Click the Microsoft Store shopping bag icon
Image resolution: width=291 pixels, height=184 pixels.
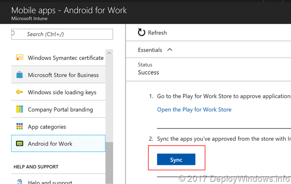(20, 75)
